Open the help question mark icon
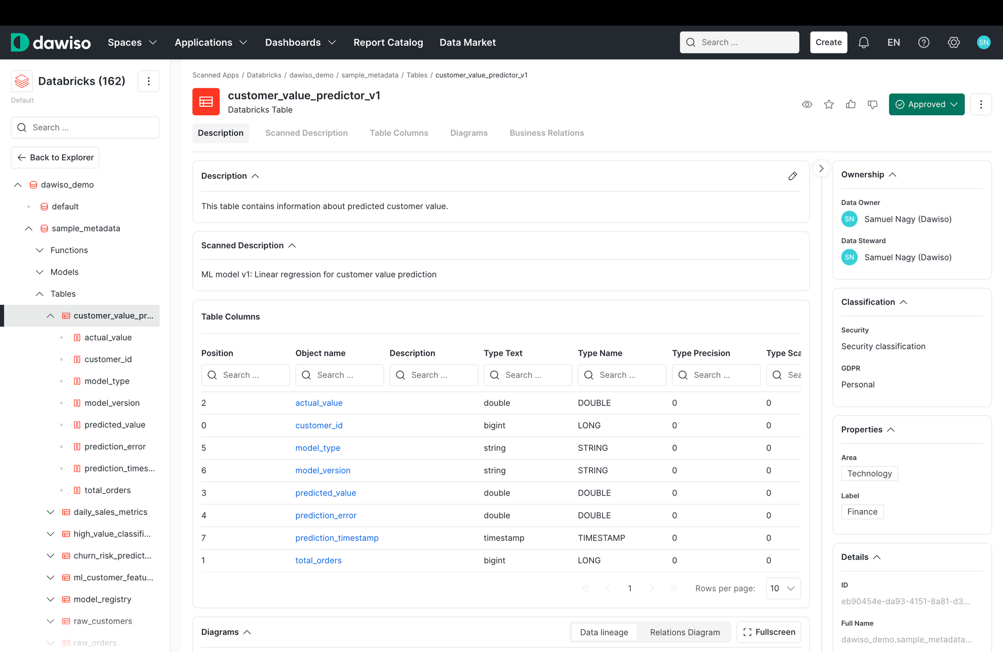The height and width of the screenshot is (652, 1003). (x=924, y=43)
